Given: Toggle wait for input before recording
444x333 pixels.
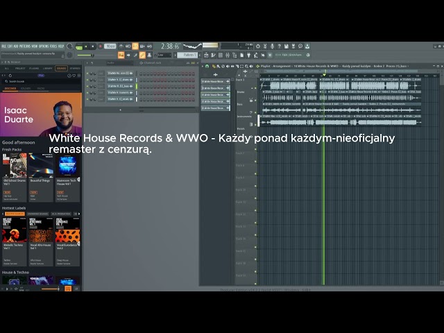Looking at the screenshot, I should coord(128,46).
